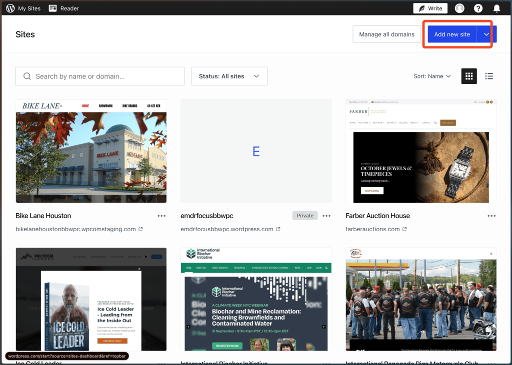The height and width of the screenshot is (365, 512).
Task: Click the Bike Lane Houston site thumbnail
Action: [91, 151]
